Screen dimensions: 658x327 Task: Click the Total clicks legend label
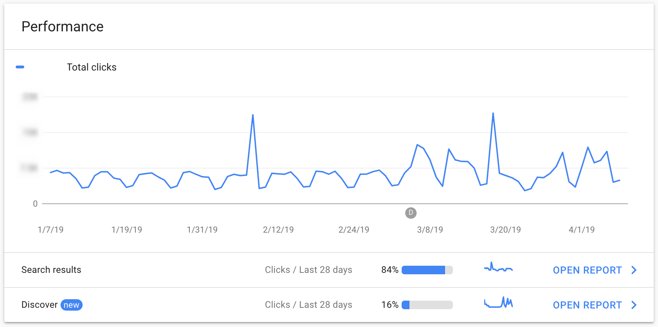pyautogui.click(x=92, y=67)
